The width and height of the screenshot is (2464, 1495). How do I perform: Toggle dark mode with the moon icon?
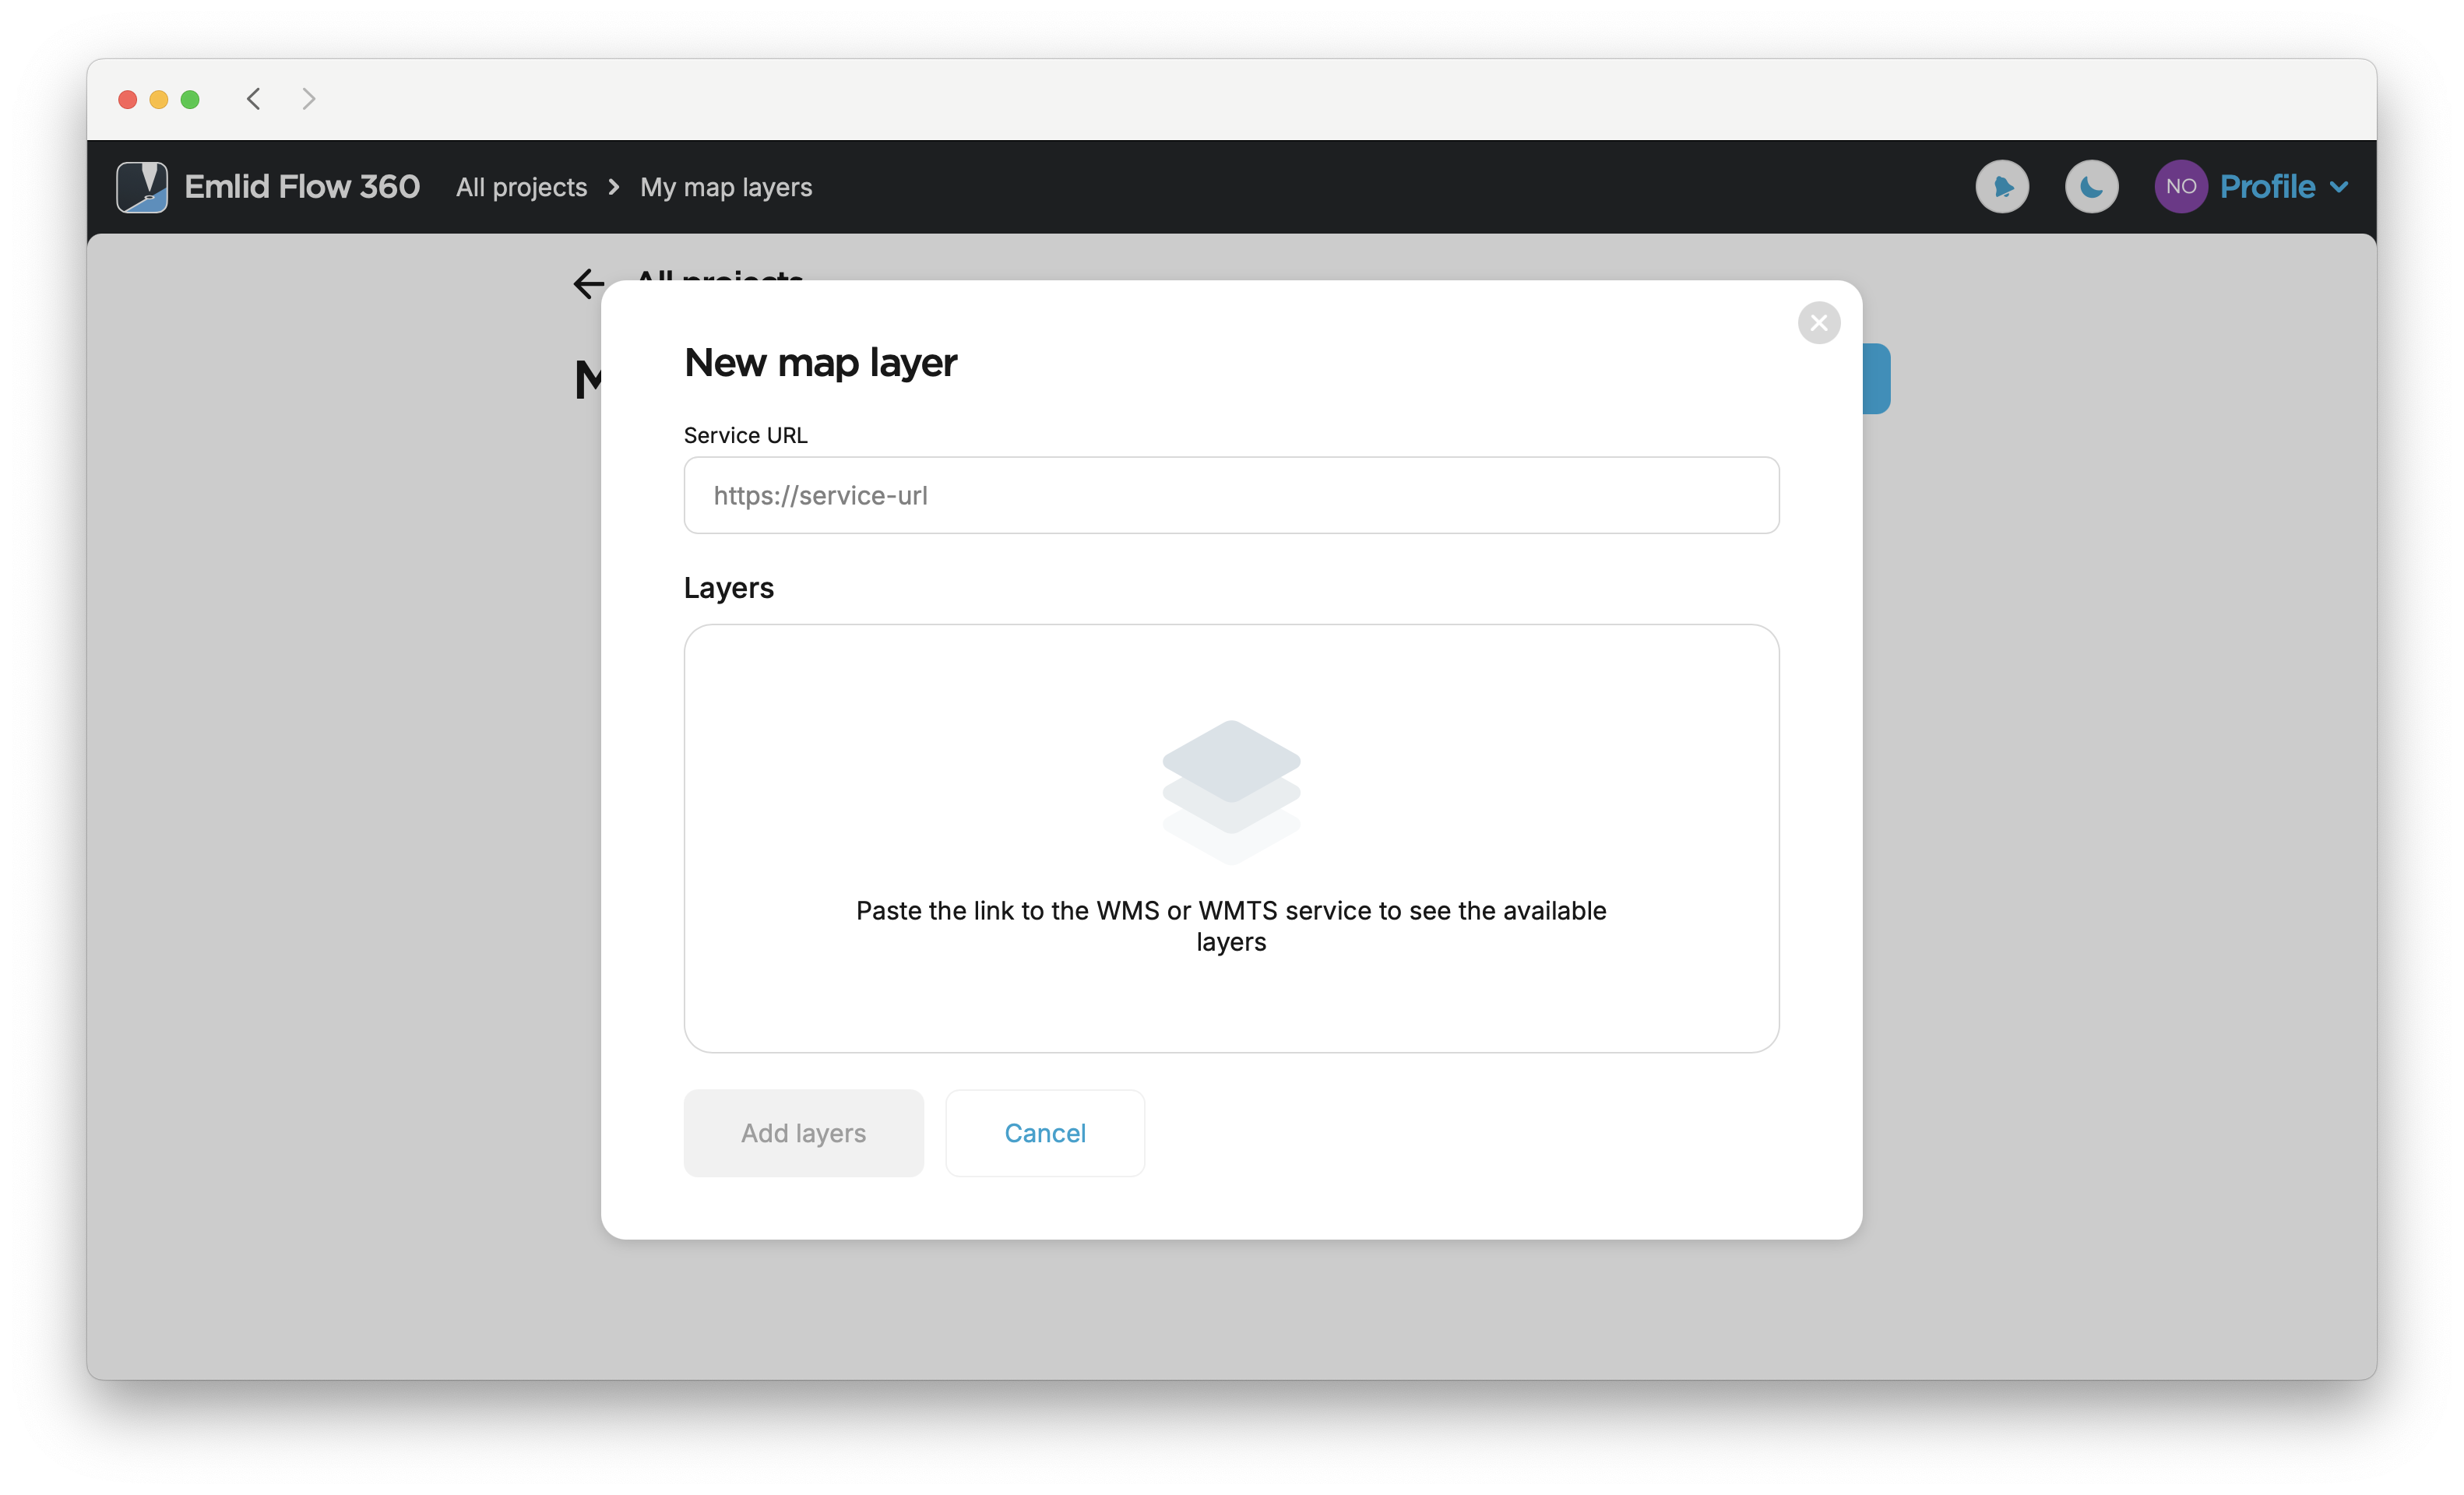click(x=2091, y=187)
